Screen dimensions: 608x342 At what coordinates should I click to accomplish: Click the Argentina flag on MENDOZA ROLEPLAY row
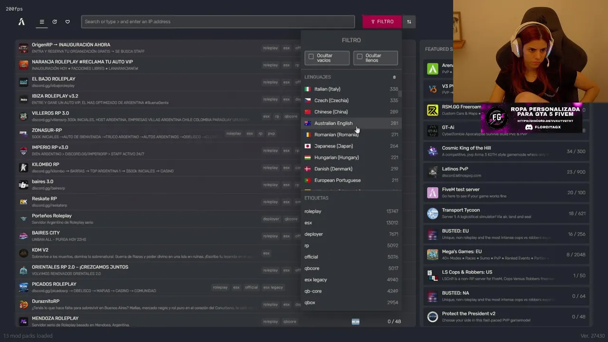(x=355, y=322)
